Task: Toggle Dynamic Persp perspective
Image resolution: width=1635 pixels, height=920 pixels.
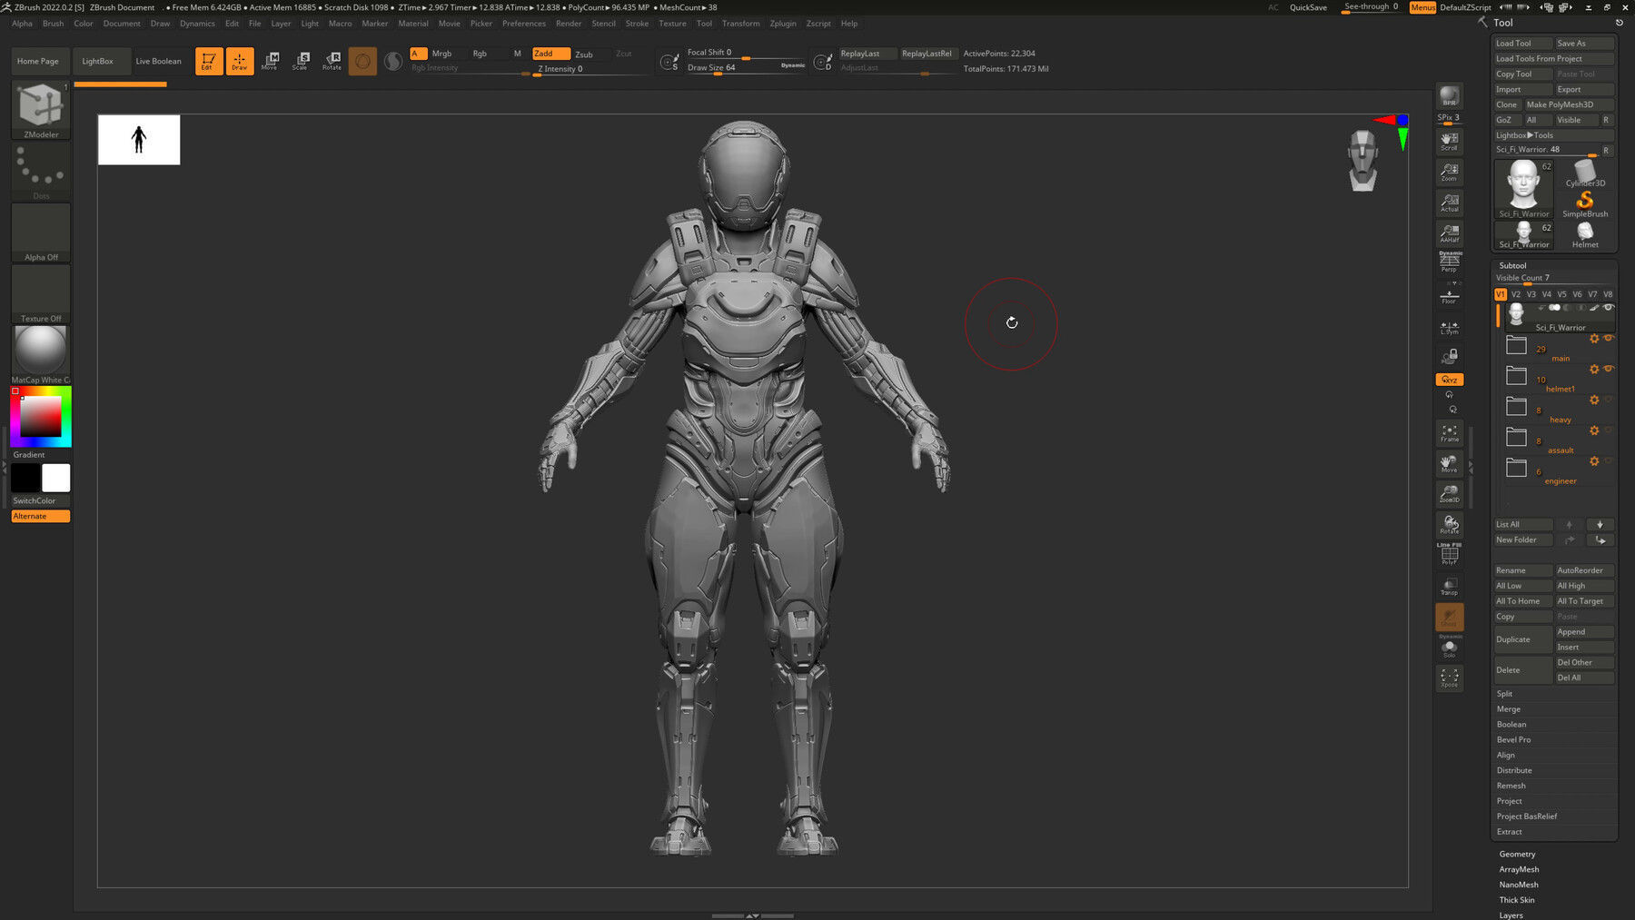Action: tap(1449, 262)
